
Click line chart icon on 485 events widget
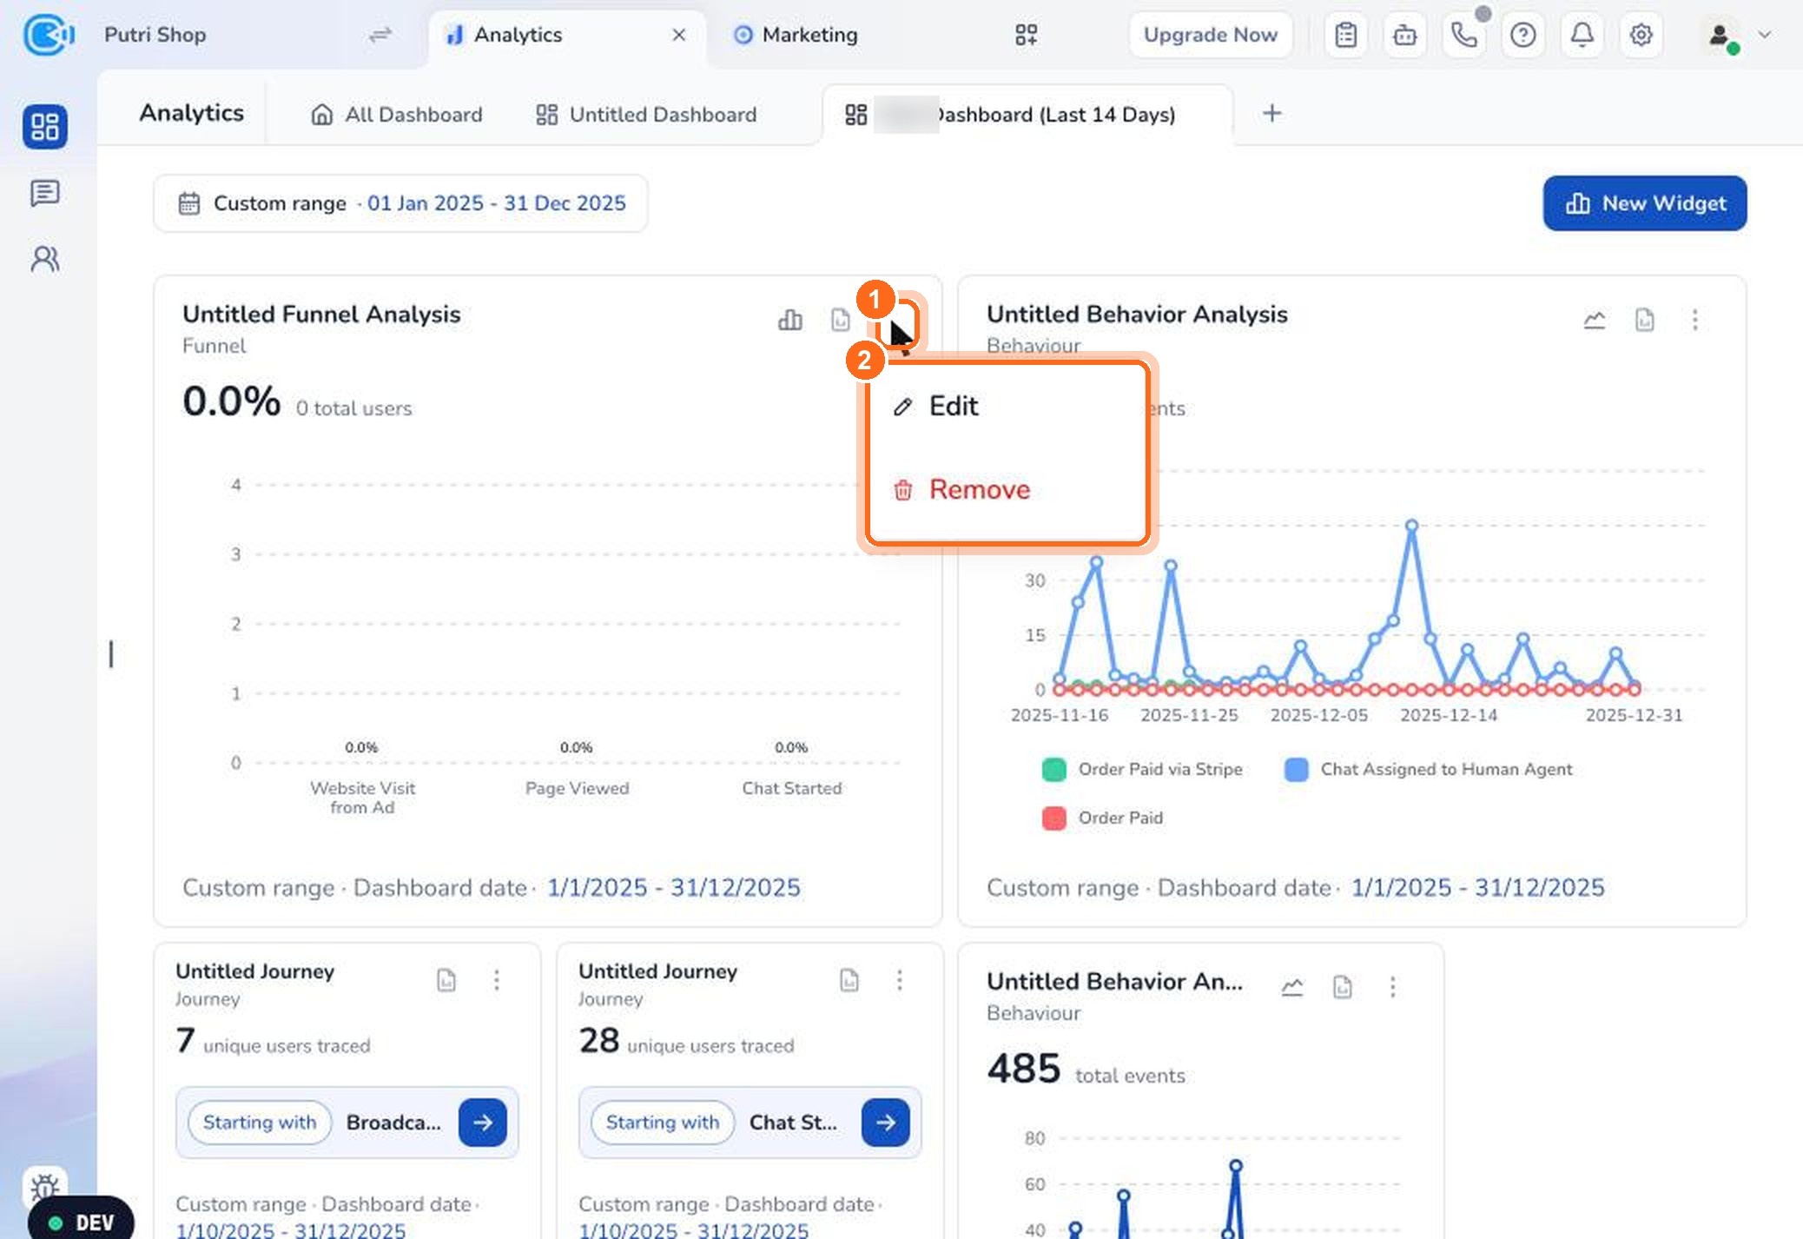click(x=1292, y=987)
